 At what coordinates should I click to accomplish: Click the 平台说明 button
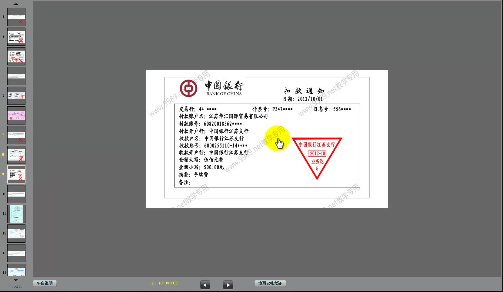(x=45, y=284)
